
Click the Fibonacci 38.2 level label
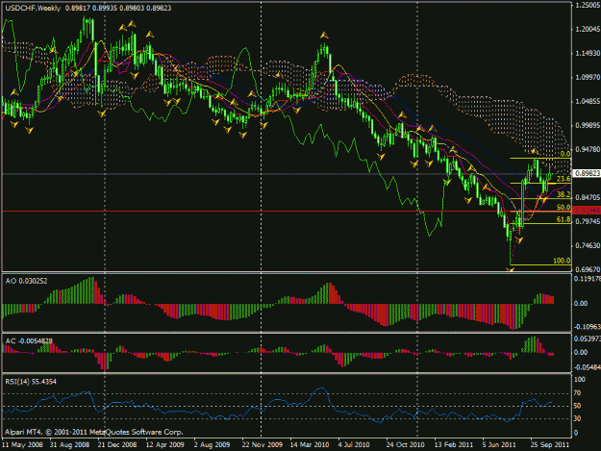pos(563,194)
